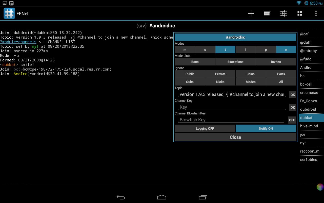Screen dimensions: 324x203
Task: Select user Dr_Gonzo in the nick list
Action: tap(311, 101)
